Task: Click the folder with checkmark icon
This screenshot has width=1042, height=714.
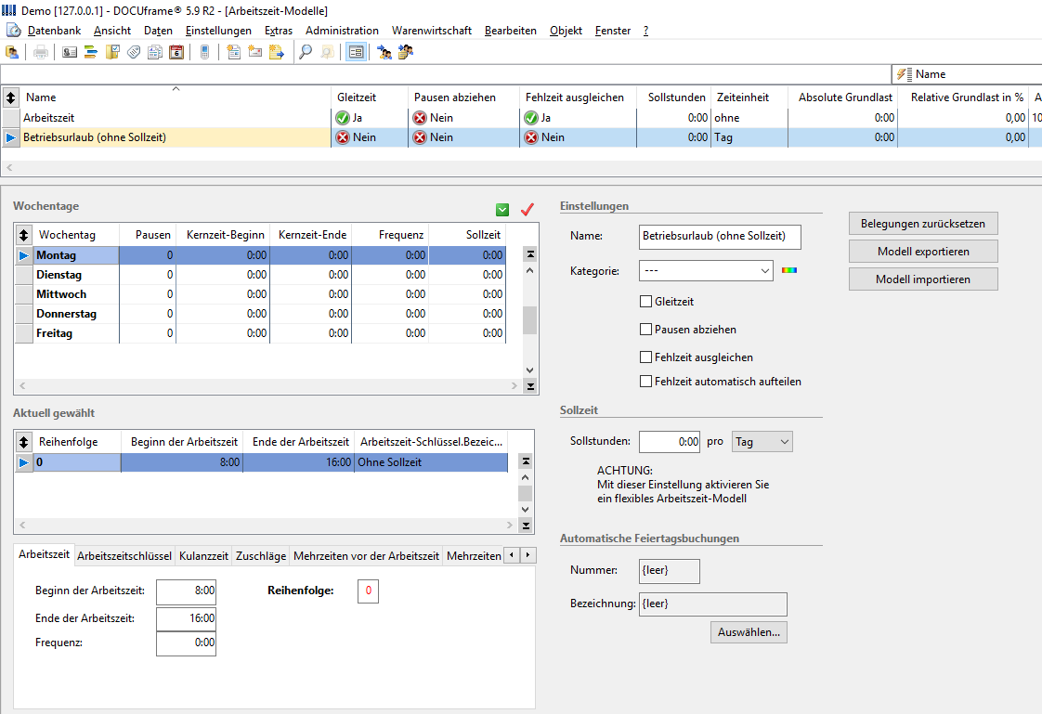Action: [112, 52]
